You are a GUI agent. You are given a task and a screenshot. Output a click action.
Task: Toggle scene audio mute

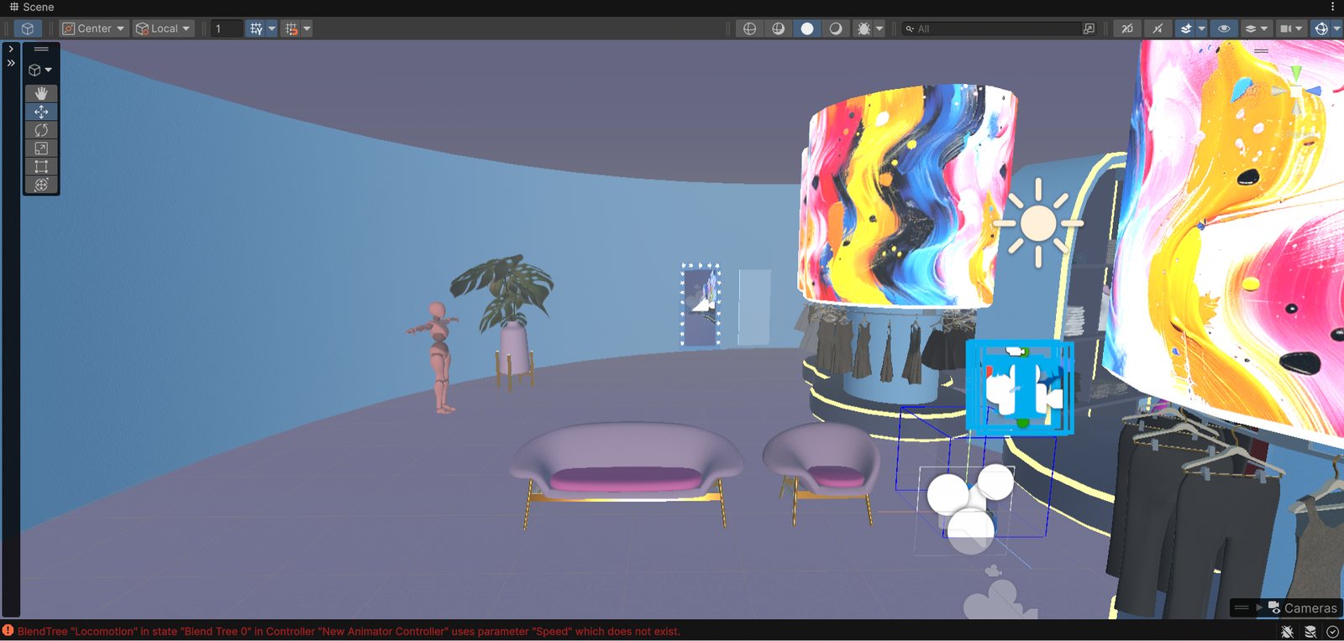(1158, 29)
